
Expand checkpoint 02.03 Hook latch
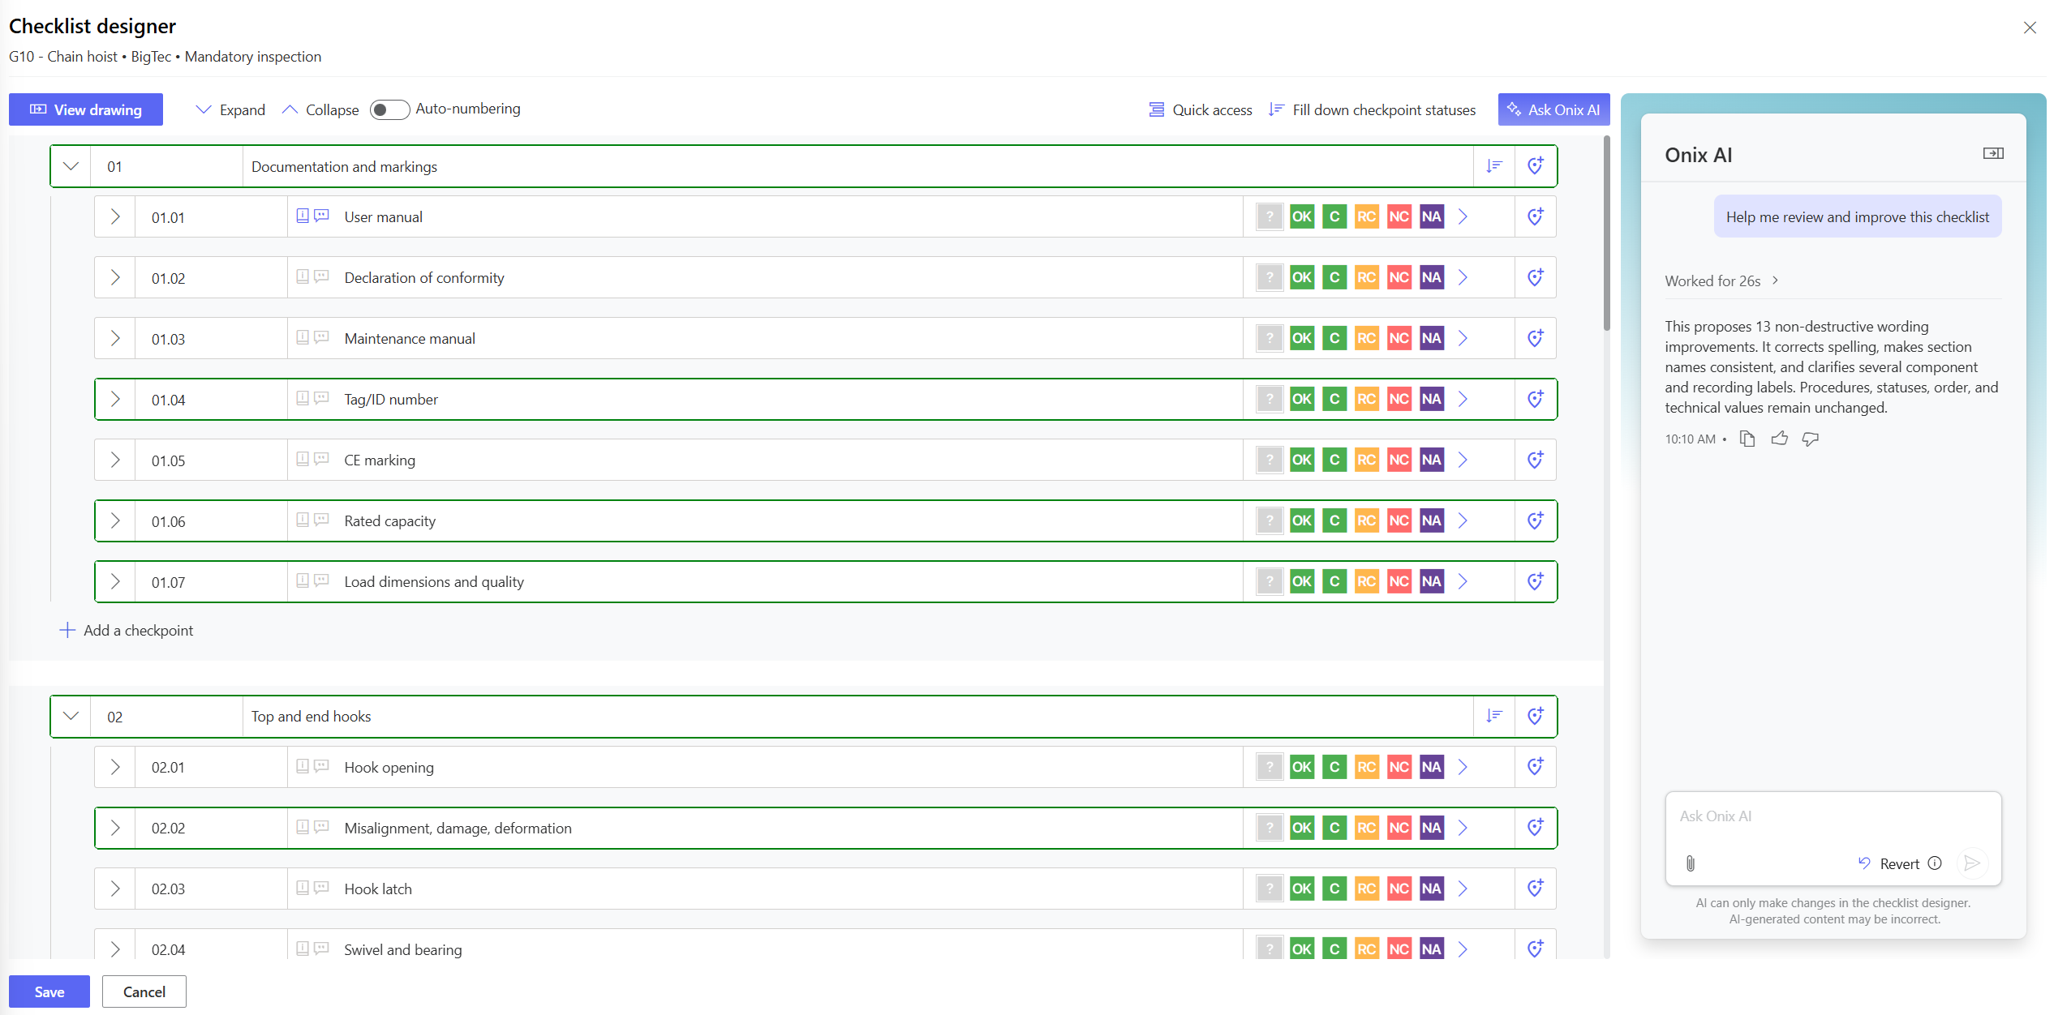[115, 889]
